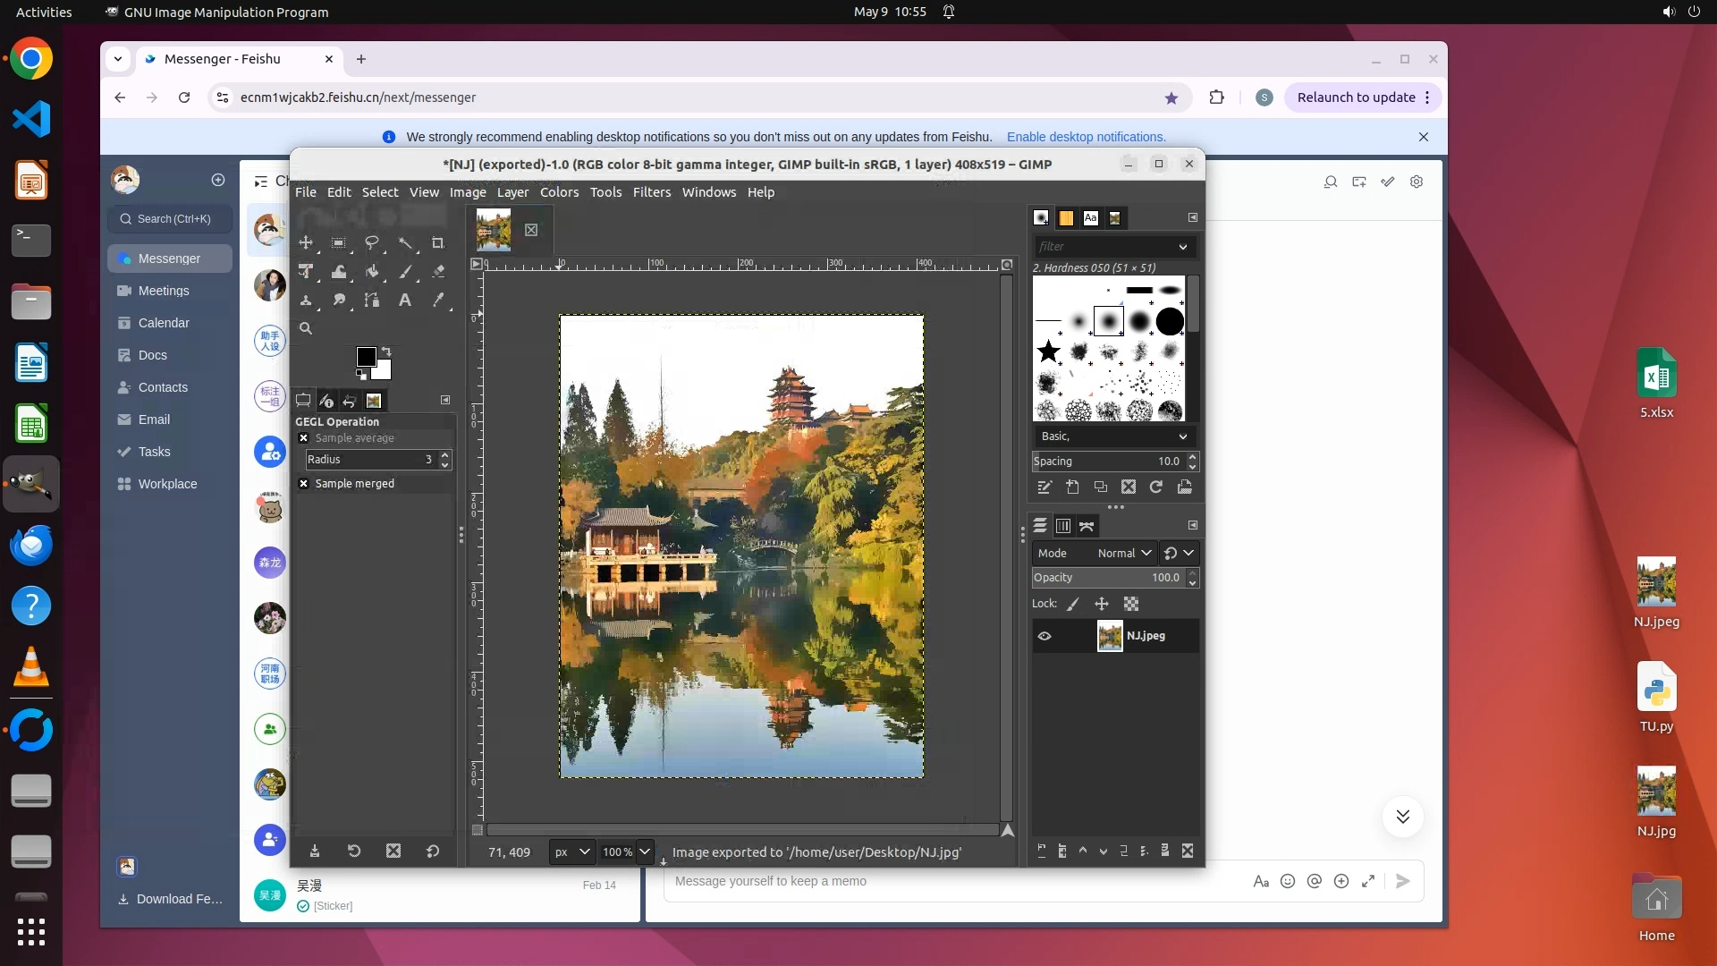Open the px unit dropdown in status bar

[571, 852]
